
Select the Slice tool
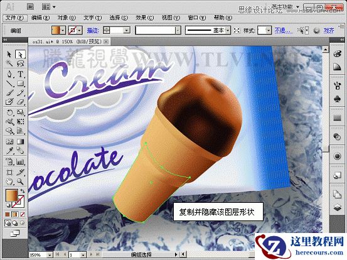point(20,172)
